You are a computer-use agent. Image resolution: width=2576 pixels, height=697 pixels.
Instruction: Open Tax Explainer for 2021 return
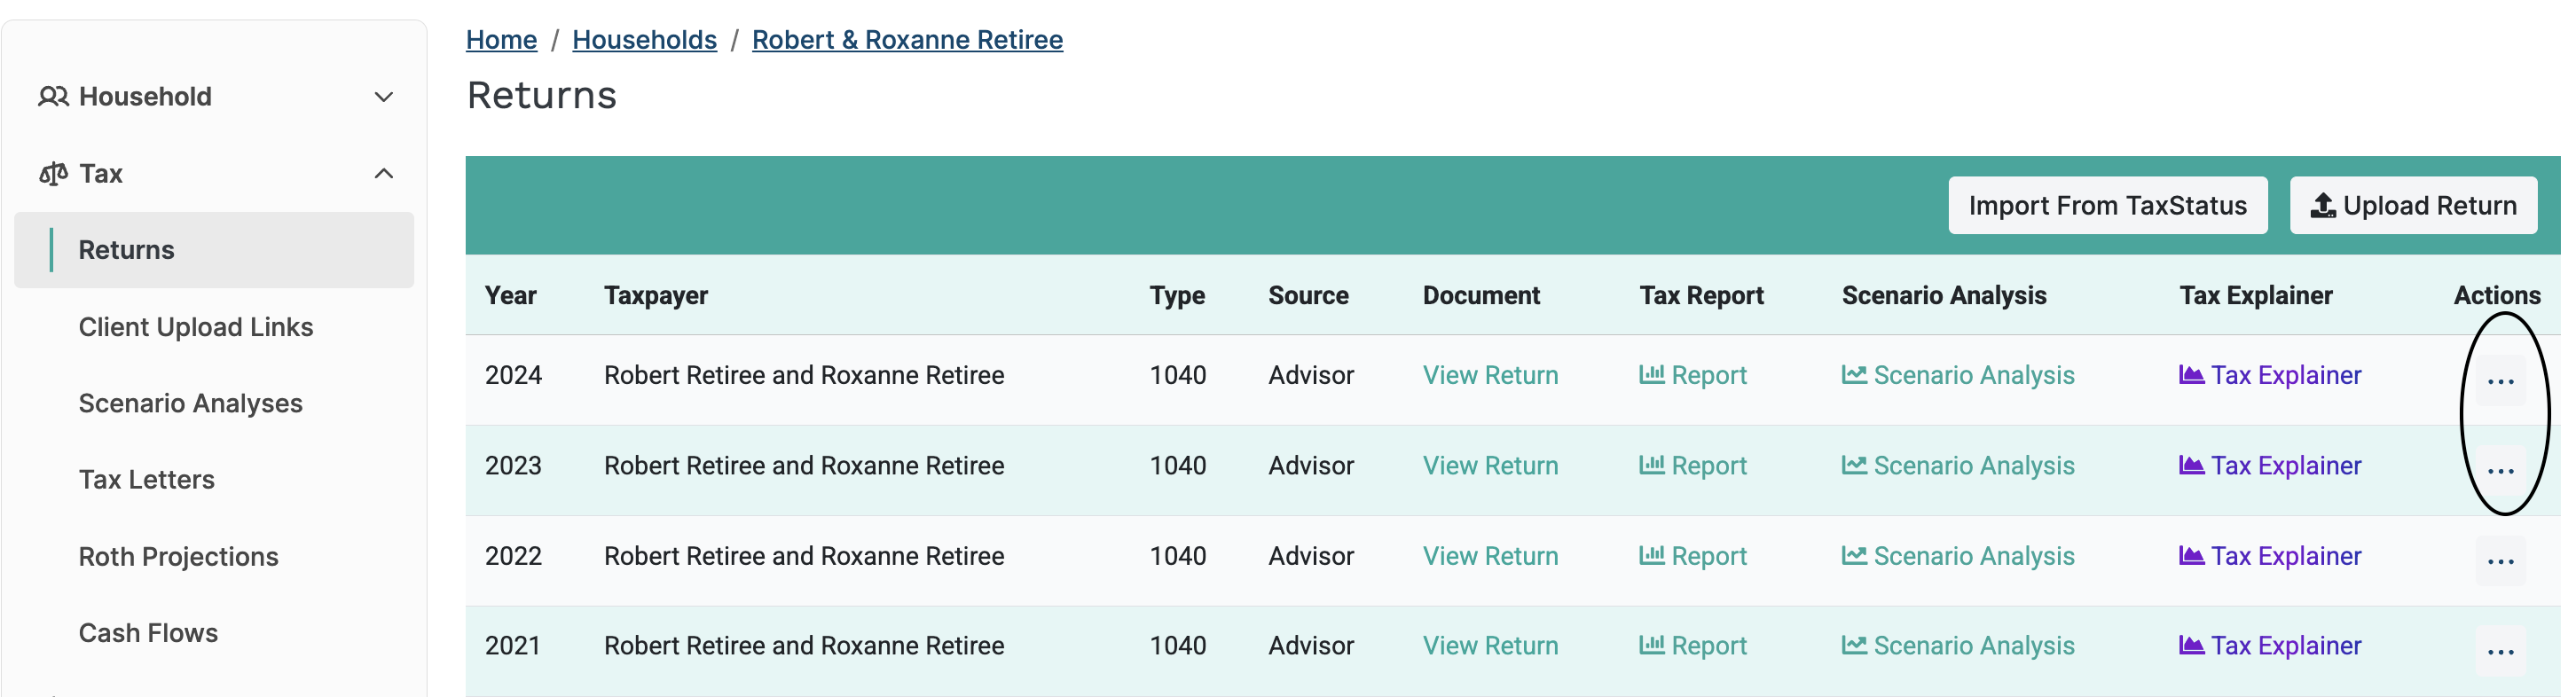pos(2270,646)
